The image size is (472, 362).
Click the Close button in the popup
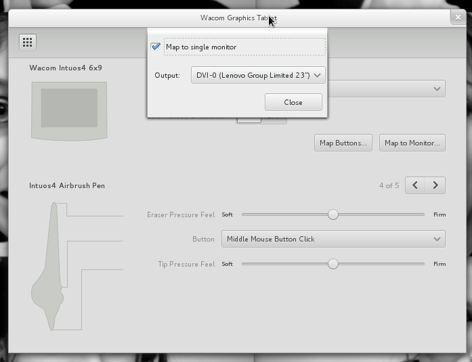(x=293, y=102)
